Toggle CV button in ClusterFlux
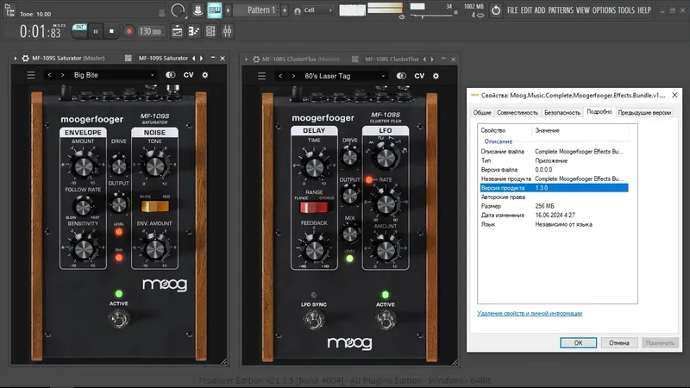Viewport: 690px width, 388px height. click(x=419, y=76)
